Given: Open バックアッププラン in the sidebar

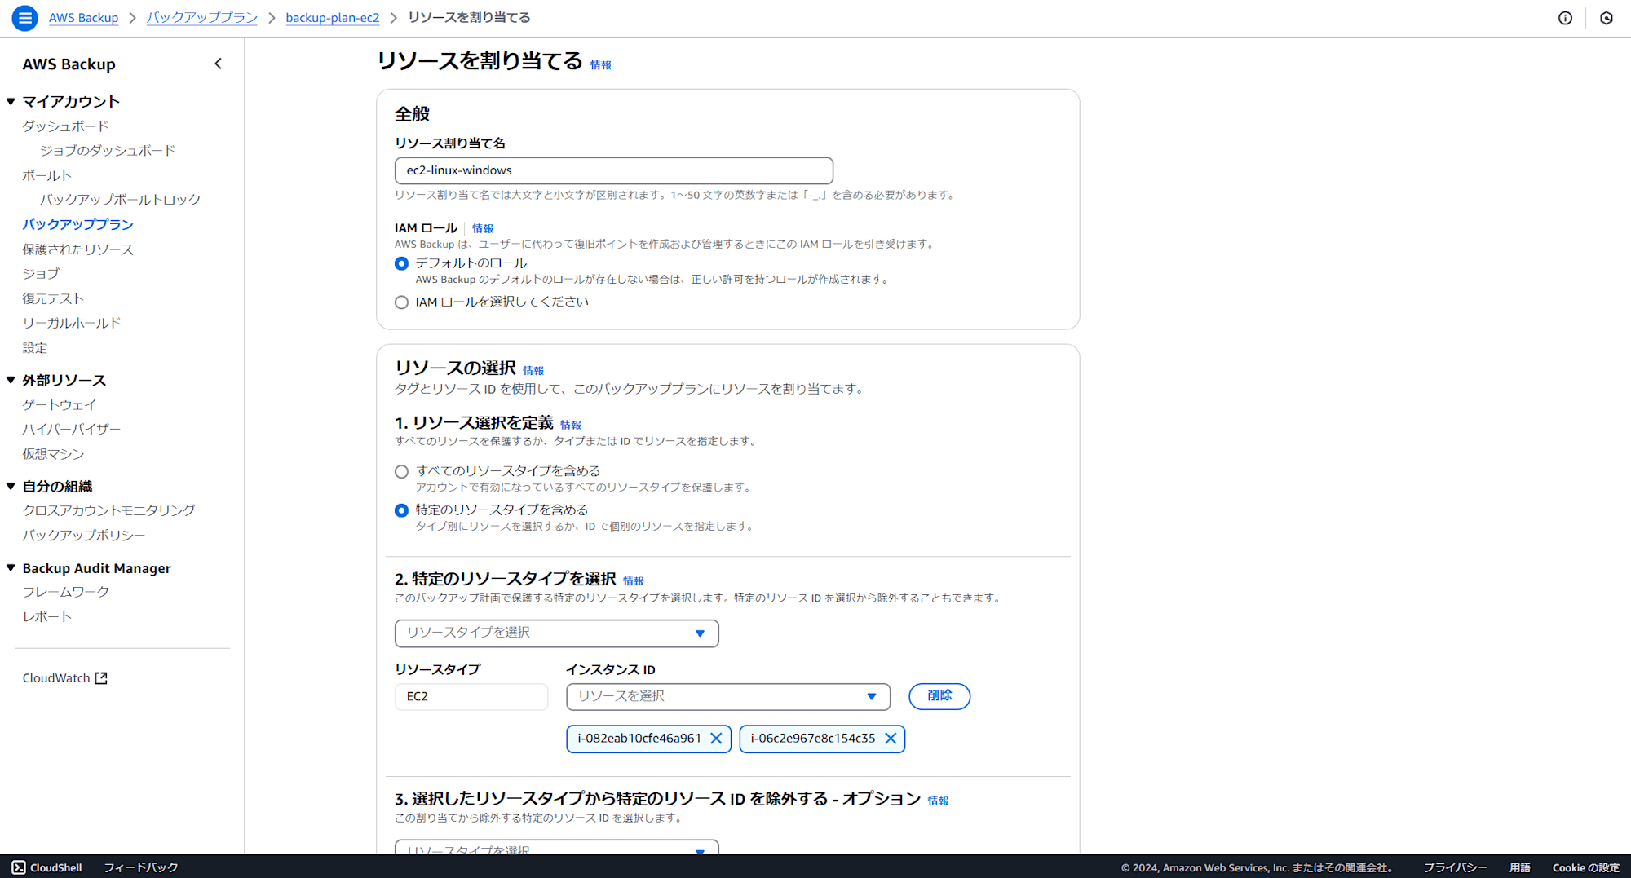Looking at the screenshot, I should 77,224.
